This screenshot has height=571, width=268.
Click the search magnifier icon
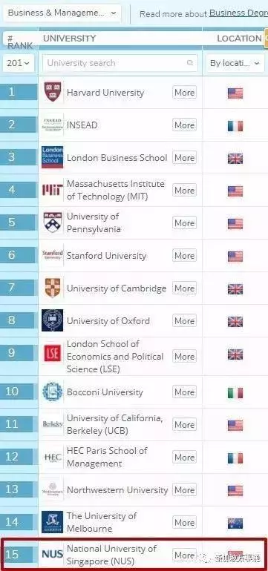(x=189, y=63)
